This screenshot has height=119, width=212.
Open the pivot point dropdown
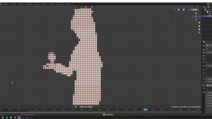(x=82, y=7)
